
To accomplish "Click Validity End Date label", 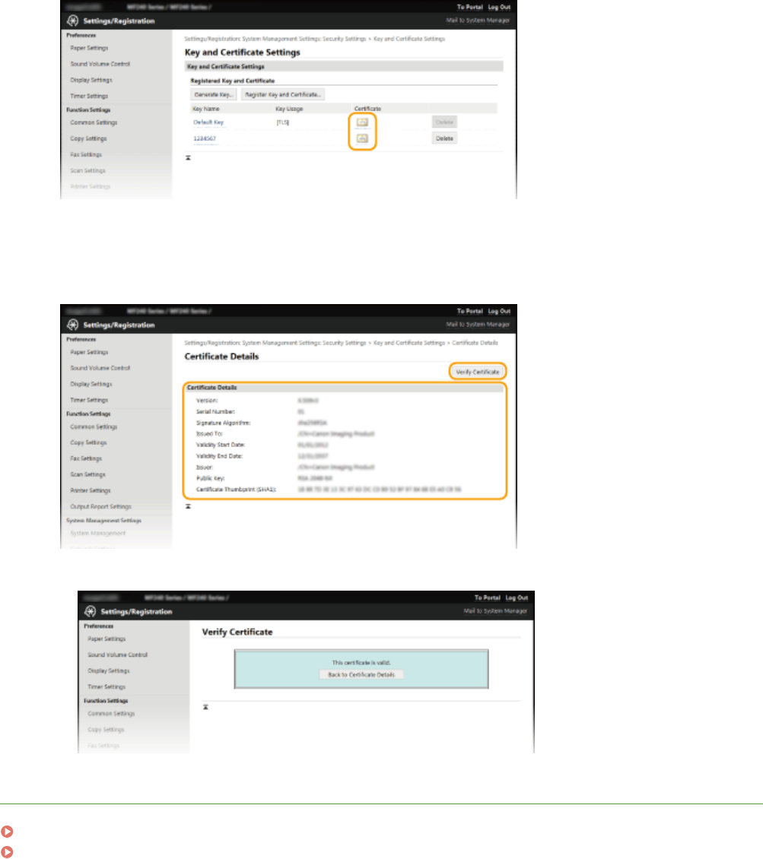I will point(219,456).
